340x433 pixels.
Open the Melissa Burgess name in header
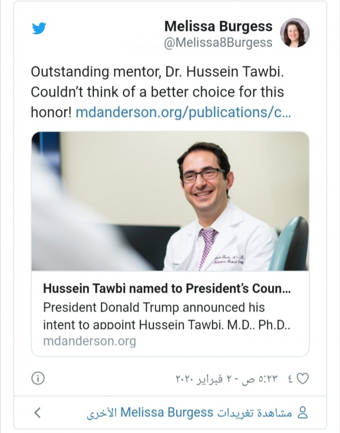218,26
